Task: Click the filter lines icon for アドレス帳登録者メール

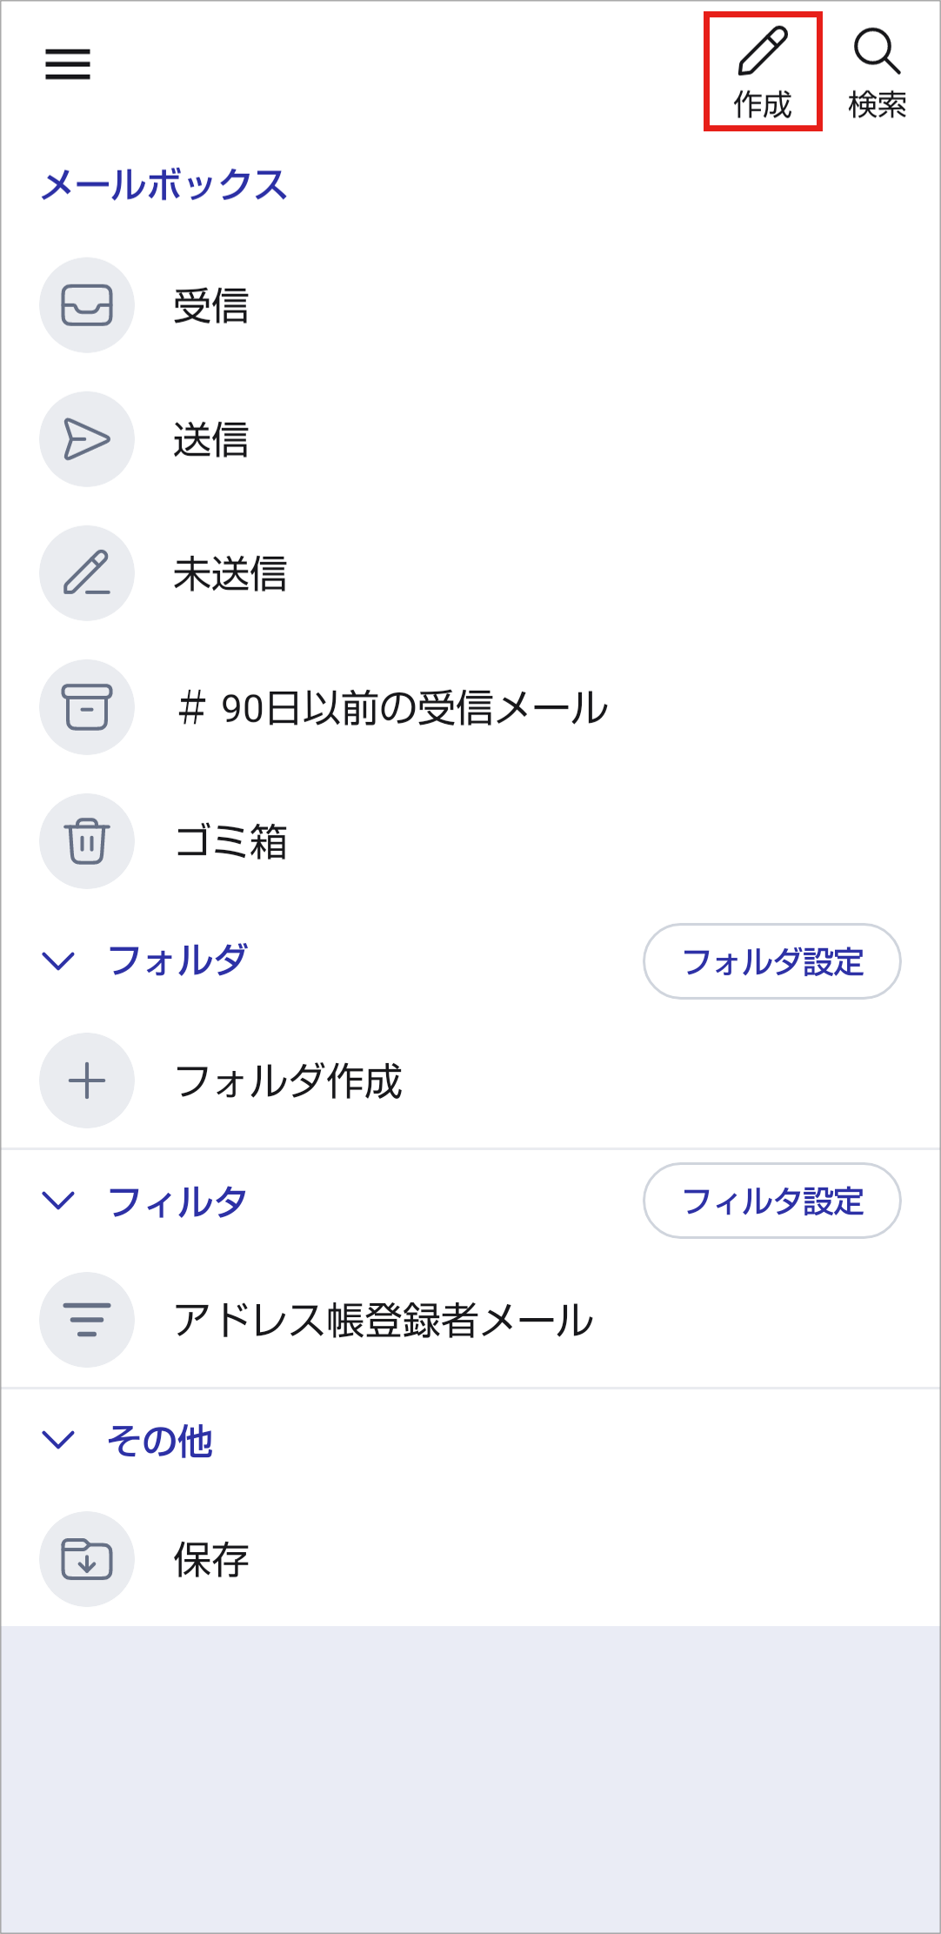Action: pyautogui.click(x=87, y=1320)
